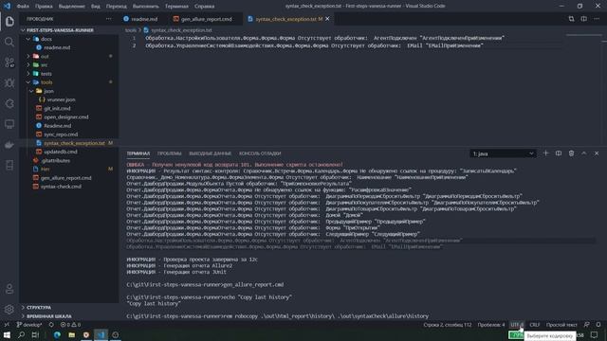The height and width of the screenshot is (341, 607).
Task: Open Task View on taskbar
Action: pyautogui.click(x=35, y=334)
